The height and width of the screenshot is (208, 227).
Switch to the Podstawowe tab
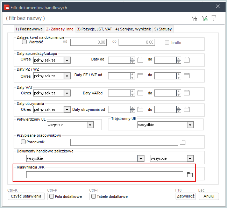29,29
